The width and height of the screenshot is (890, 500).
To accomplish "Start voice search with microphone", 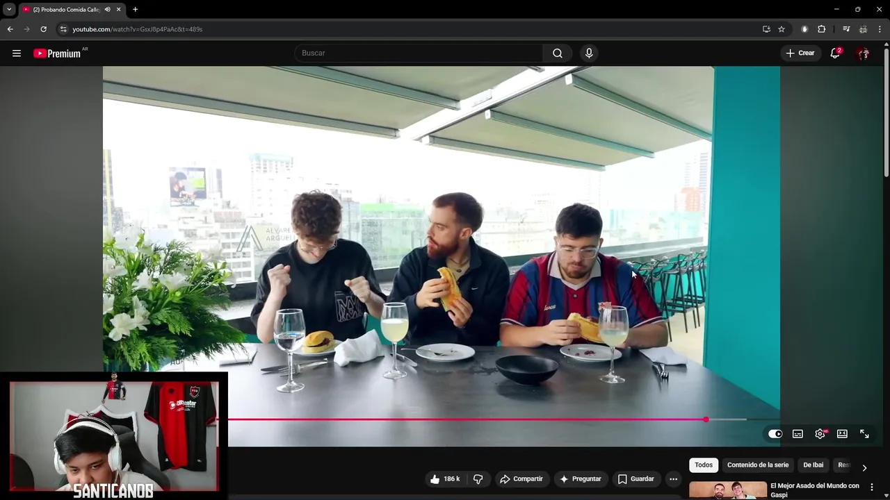I will [x=589, y=53].
